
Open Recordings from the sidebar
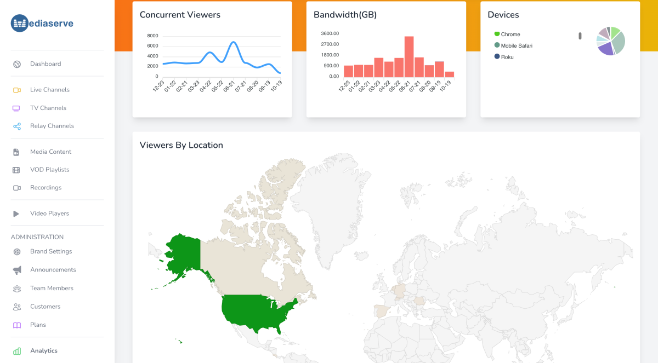pyautogui.click(x=46, y=188)
